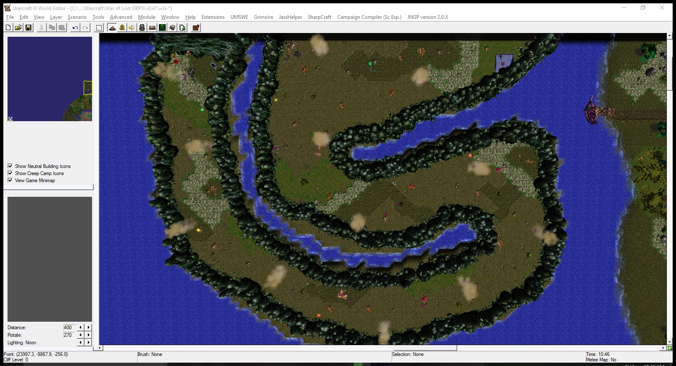Open the SharpCraft menu

[320, 17]
